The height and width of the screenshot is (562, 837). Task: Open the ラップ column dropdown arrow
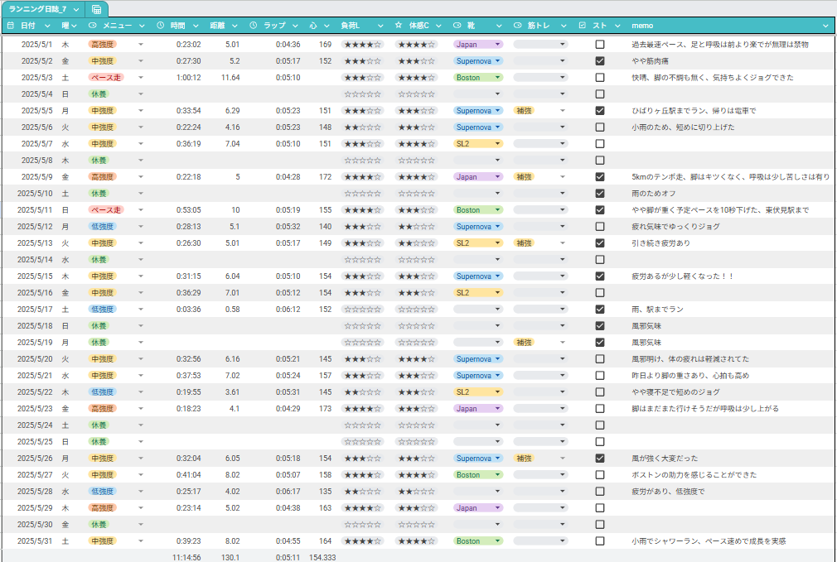[295, 26]
